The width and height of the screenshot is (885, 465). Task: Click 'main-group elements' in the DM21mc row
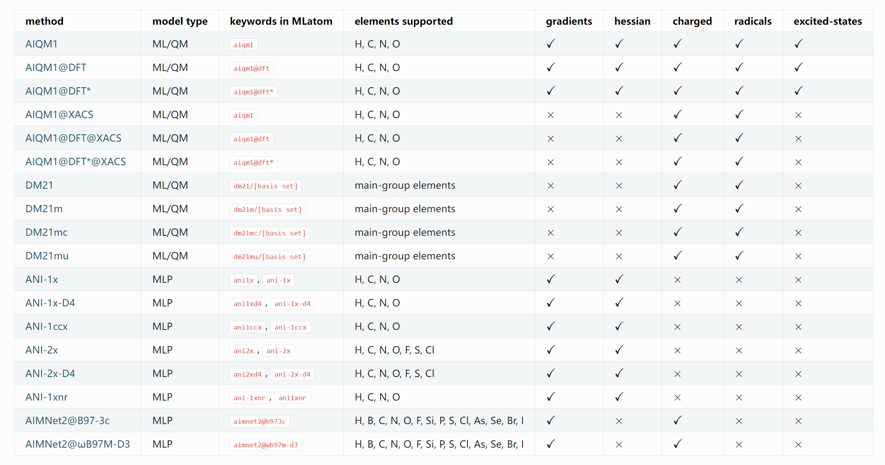405,232
